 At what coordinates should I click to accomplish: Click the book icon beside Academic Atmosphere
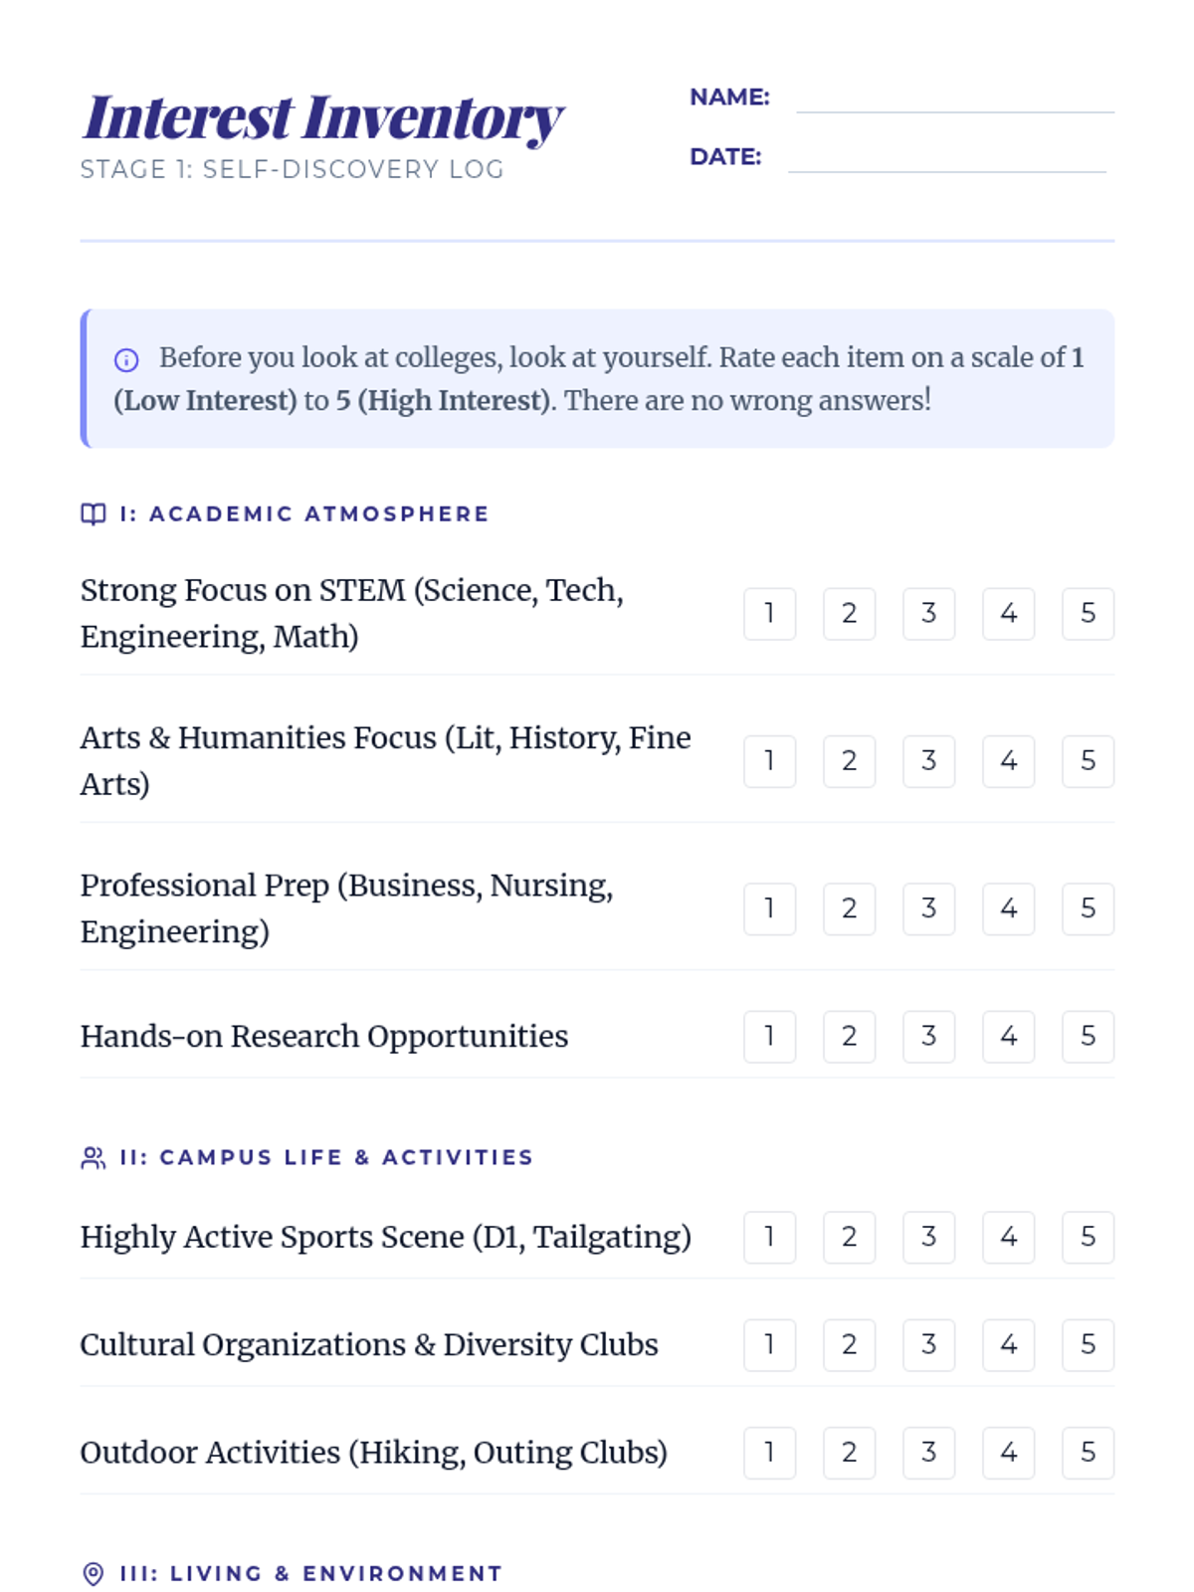click(x=93, y=514)
